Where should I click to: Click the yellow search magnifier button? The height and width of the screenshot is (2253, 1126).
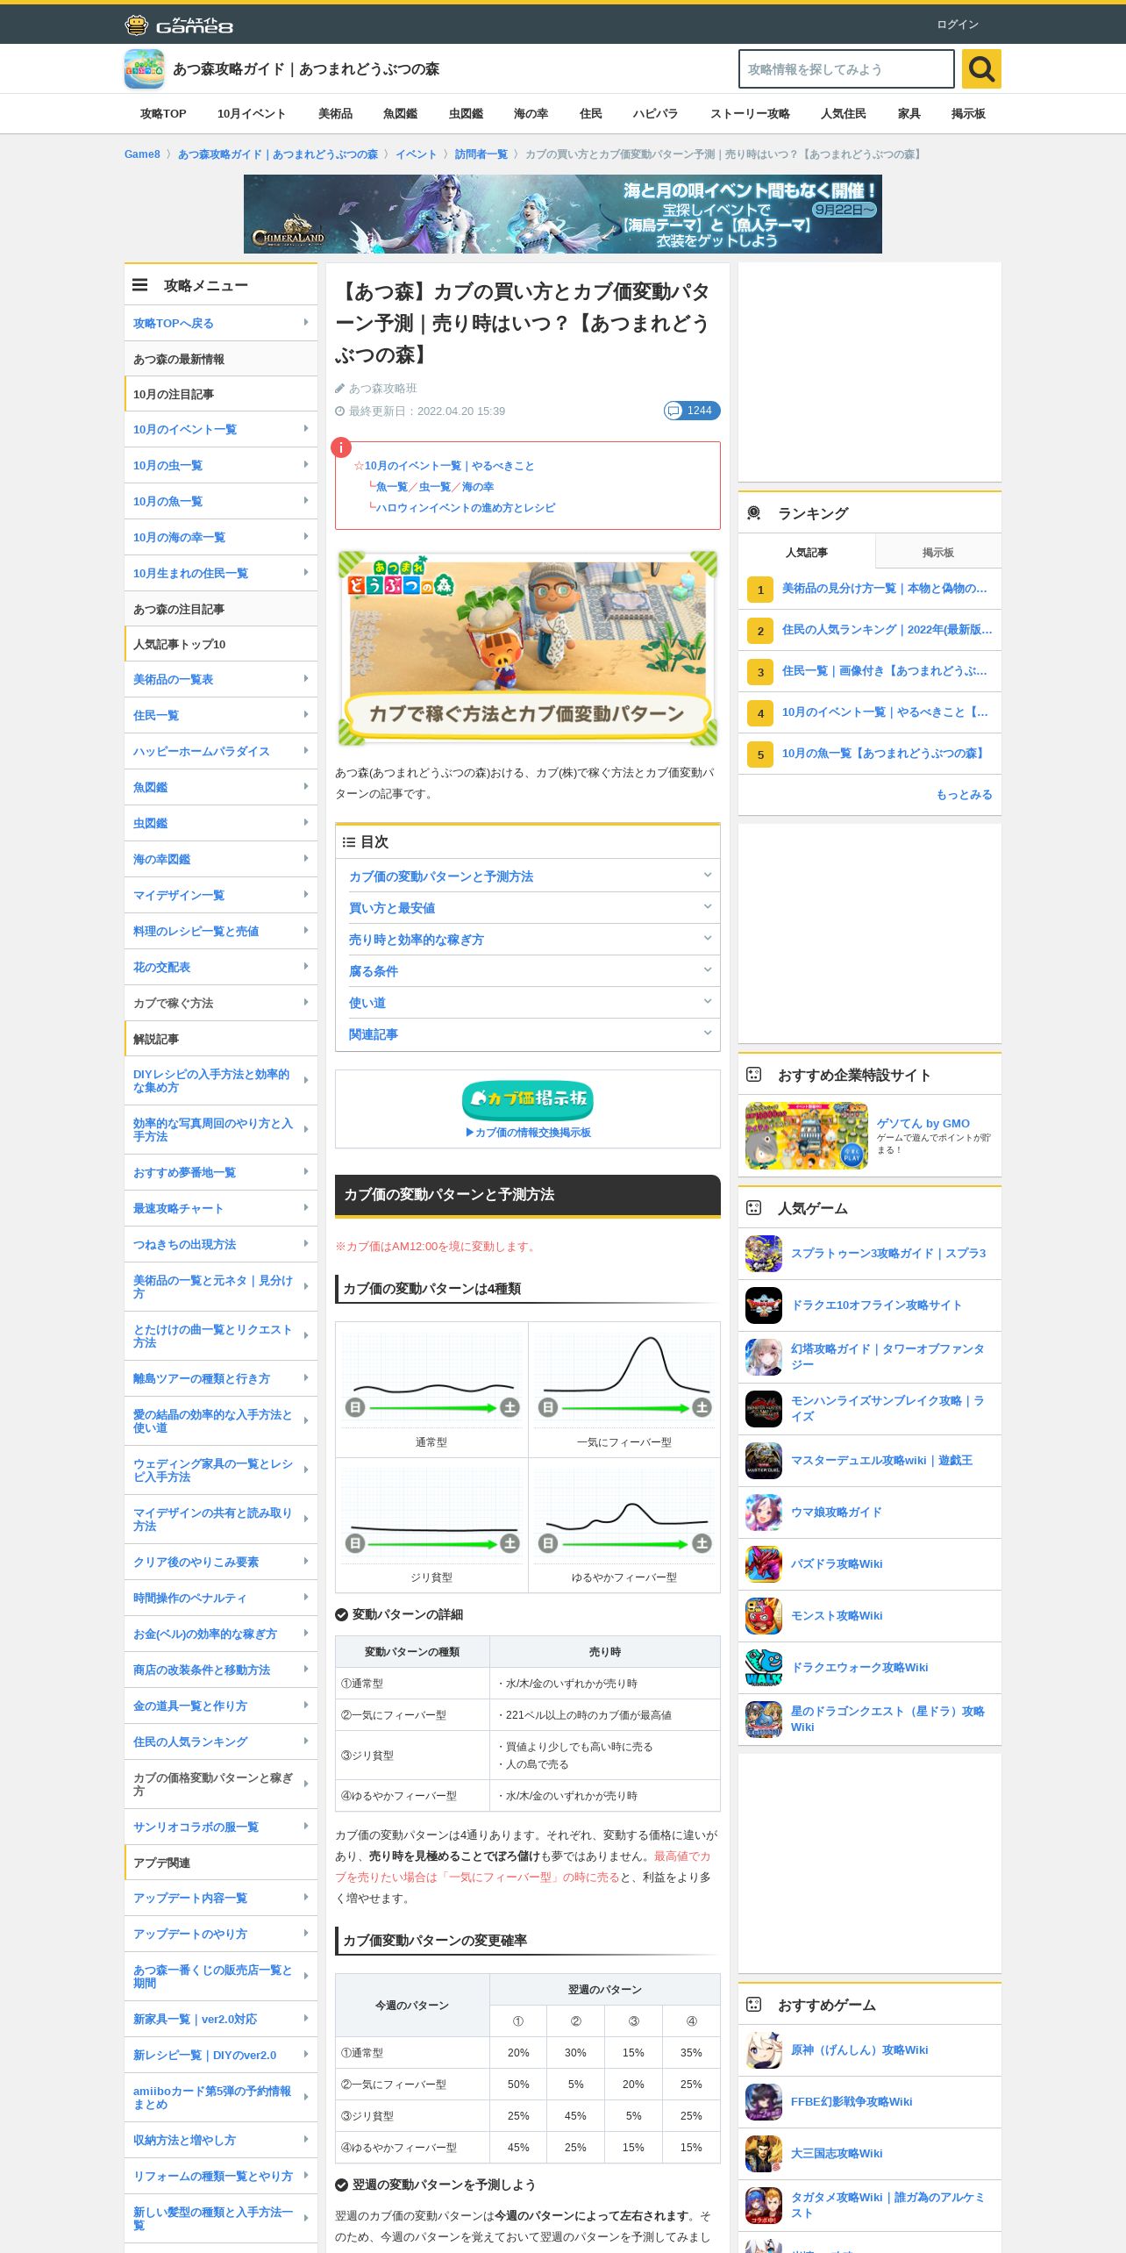(x=981, y=68)
